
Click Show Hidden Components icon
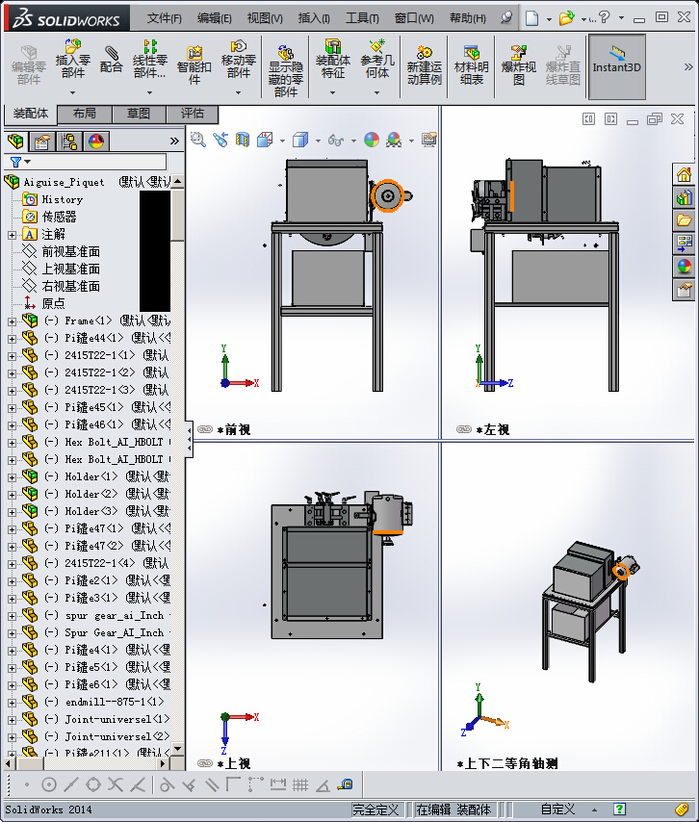click(286, 71)
